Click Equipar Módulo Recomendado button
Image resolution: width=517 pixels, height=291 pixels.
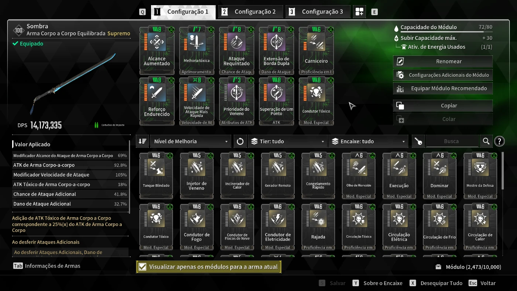(x=443, y=88)
